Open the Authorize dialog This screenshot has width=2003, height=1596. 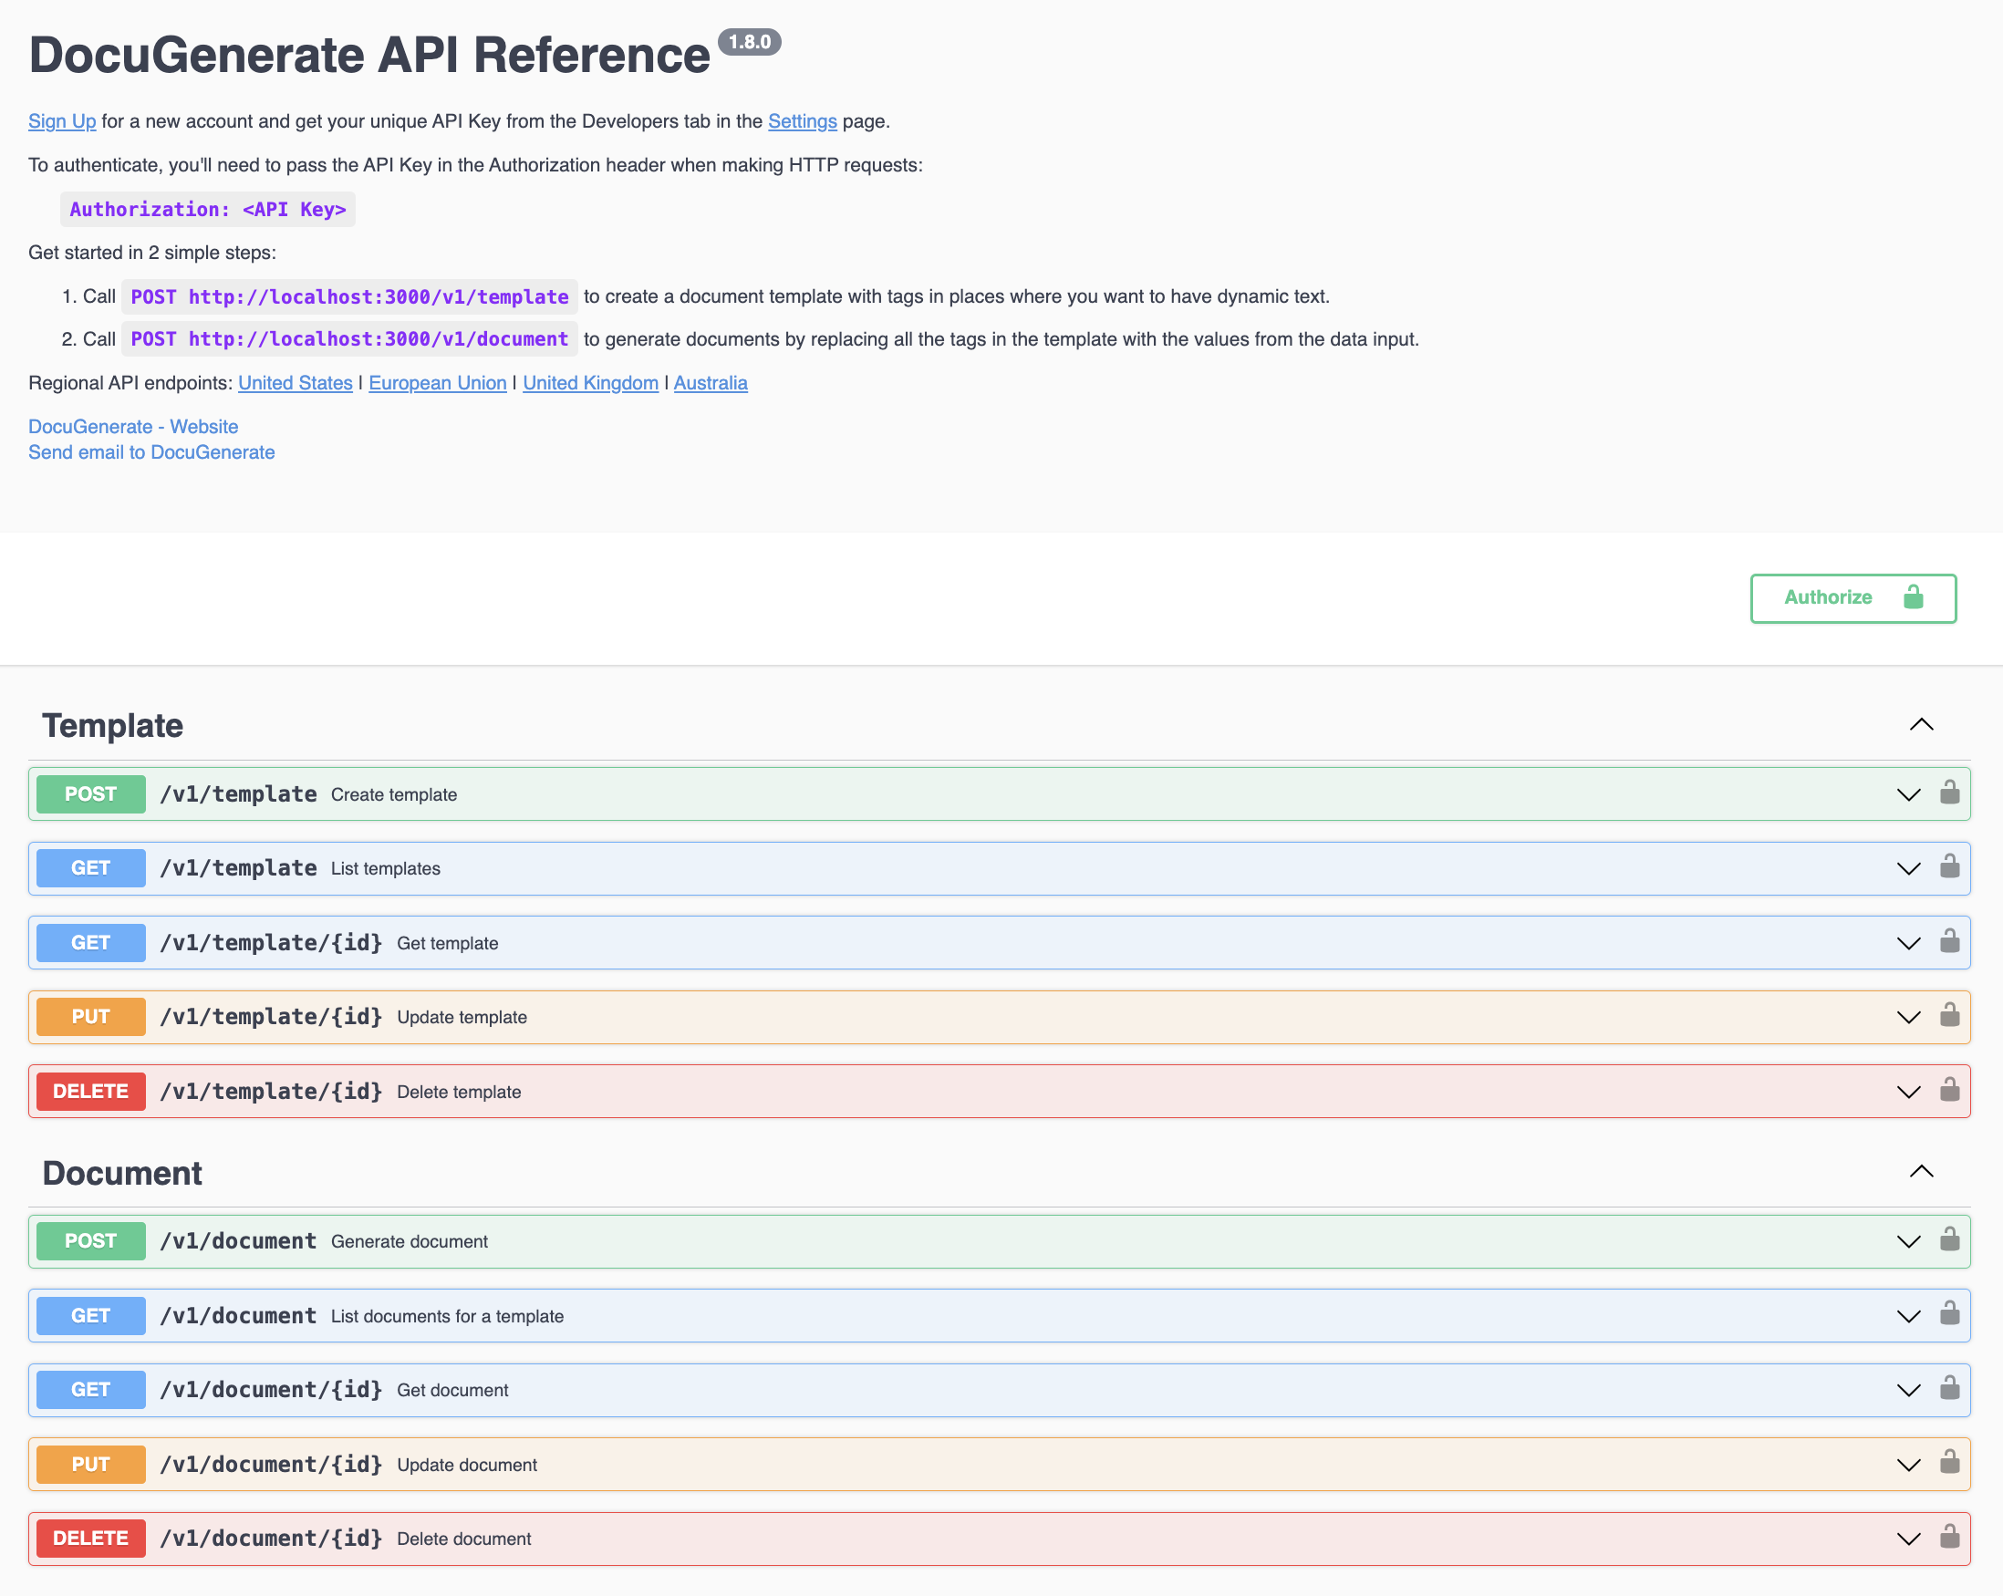[x=1853, y=597]
